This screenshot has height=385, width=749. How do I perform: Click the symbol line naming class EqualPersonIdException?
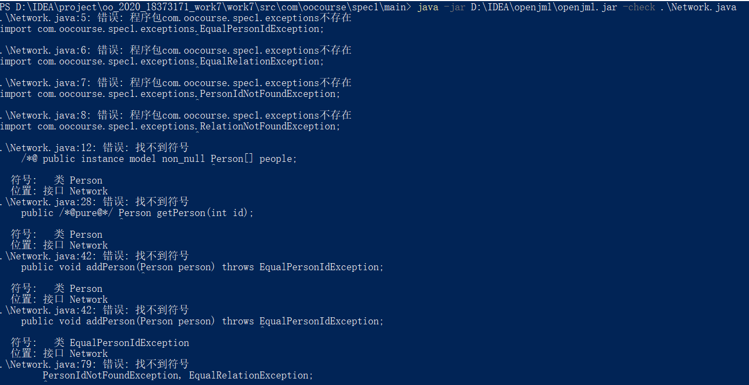coord(100,343)
